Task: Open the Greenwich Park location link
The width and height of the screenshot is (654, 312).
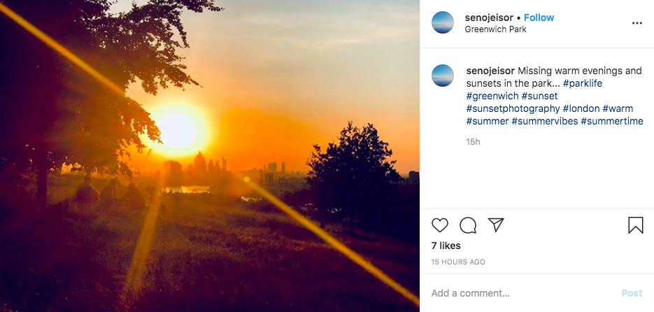Action: point(495,29)
